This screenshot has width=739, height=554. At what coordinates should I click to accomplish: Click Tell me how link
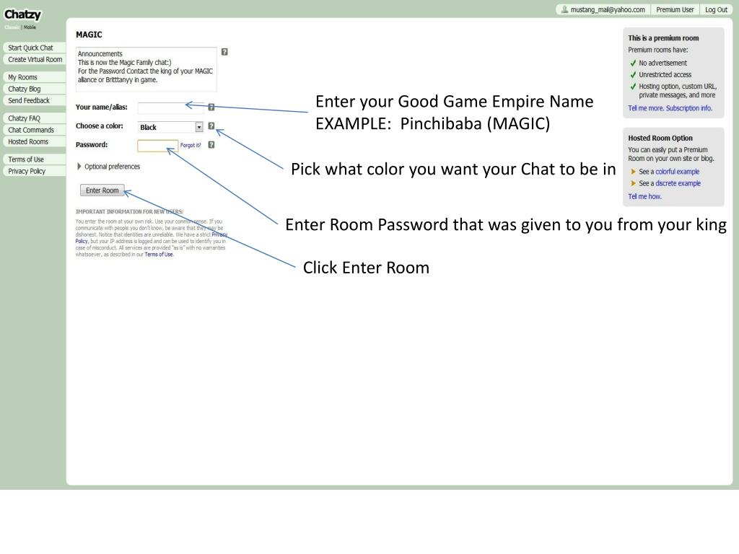point(644,196)
